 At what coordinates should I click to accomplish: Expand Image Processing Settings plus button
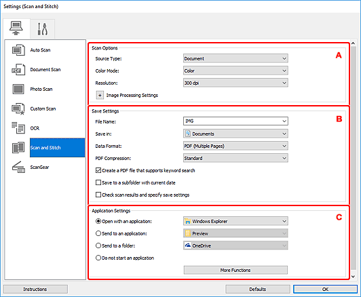[x=100, y=95]
